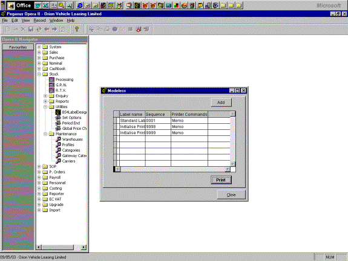Click the grid's horizontal scroll right arrow
This screenshot has height=261, width=348.
[228, 169]
